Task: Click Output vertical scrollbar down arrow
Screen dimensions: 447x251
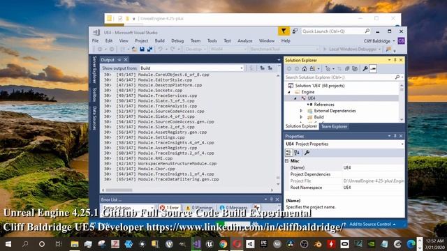Action: coord(278,184)
